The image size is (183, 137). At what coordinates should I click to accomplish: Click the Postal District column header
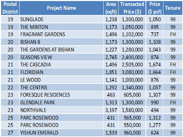point(10,8)
